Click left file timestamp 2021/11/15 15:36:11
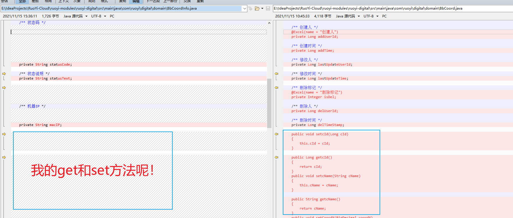Screen dimensions: 513x218 pos(20,16)
